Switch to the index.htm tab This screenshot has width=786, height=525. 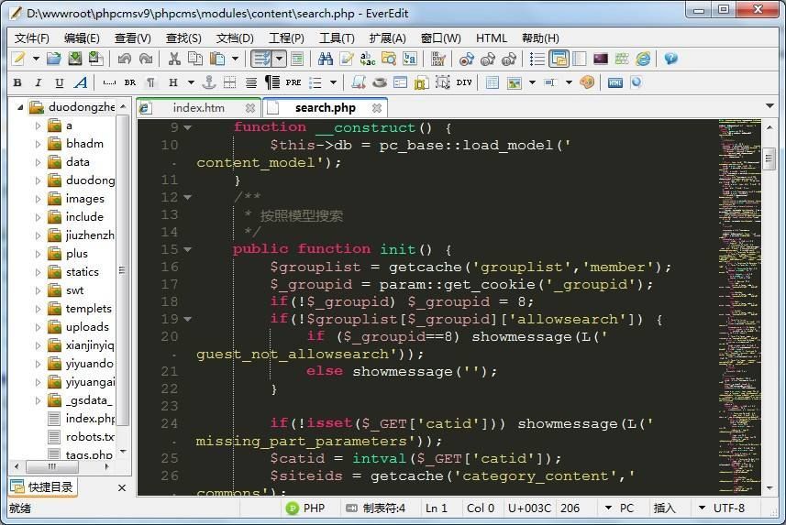point(198,108)
